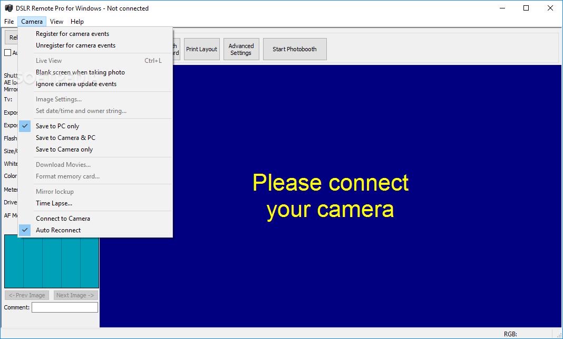The width and height of the screenshot is (563, 339).
Task: Open the File menu
Action: tap(9, 22)
